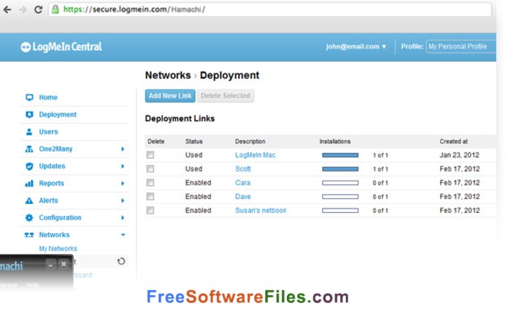Open the john@email.com account dropdown
Viewport: 510px width, 314px height.
tap(356, 47)
